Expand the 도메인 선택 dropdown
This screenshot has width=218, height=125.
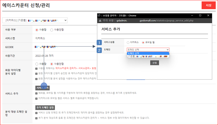tap(148, 50)
